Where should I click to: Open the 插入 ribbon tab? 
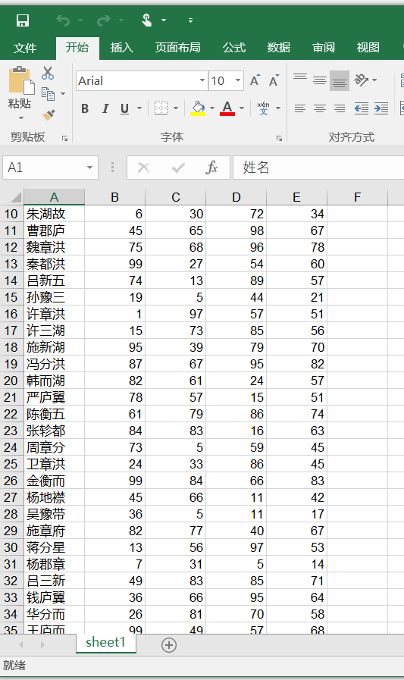122,48
